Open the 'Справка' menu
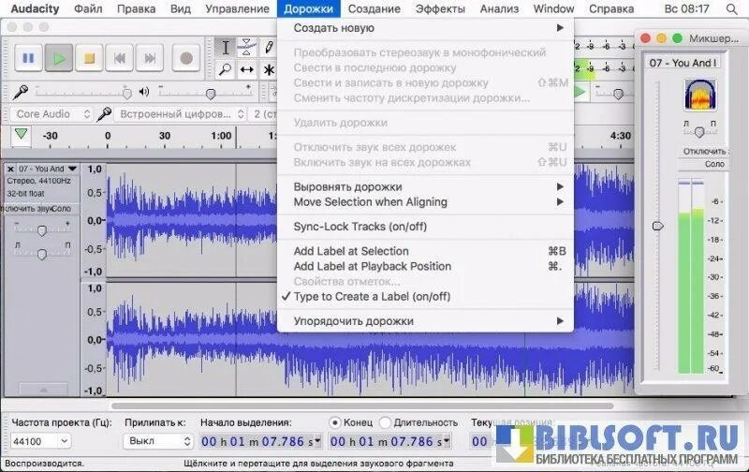Viewport: 749px width, 472px height. coord(611,8)
